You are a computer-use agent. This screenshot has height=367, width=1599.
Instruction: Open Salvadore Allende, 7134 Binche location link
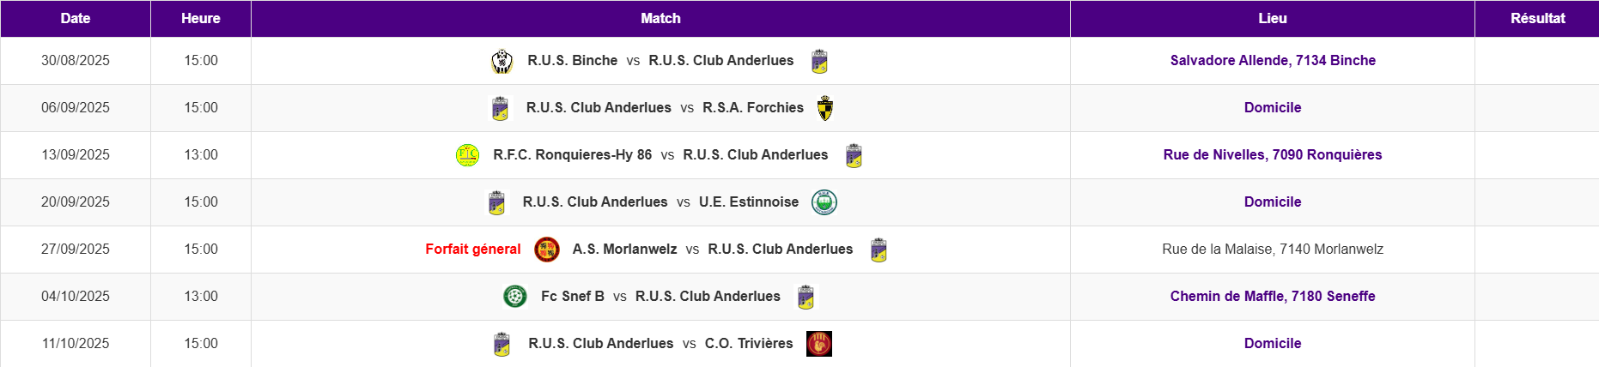[x=1273, y=60]
